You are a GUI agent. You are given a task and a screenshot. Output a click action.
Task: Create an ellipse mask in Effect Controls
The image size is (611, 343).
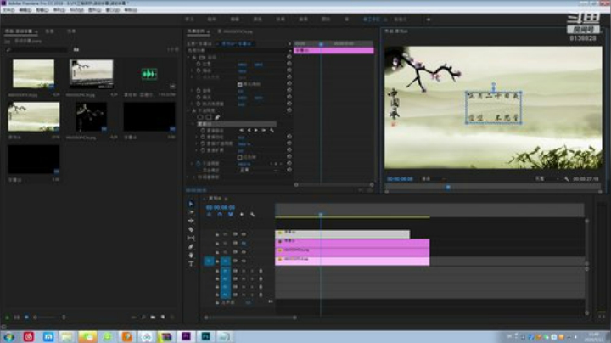click(x=200, y=117)
